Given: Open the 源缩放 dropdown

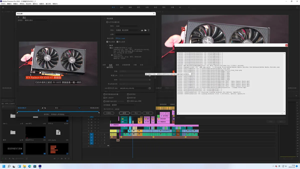Looking at the screenshot, I should 36,20.
